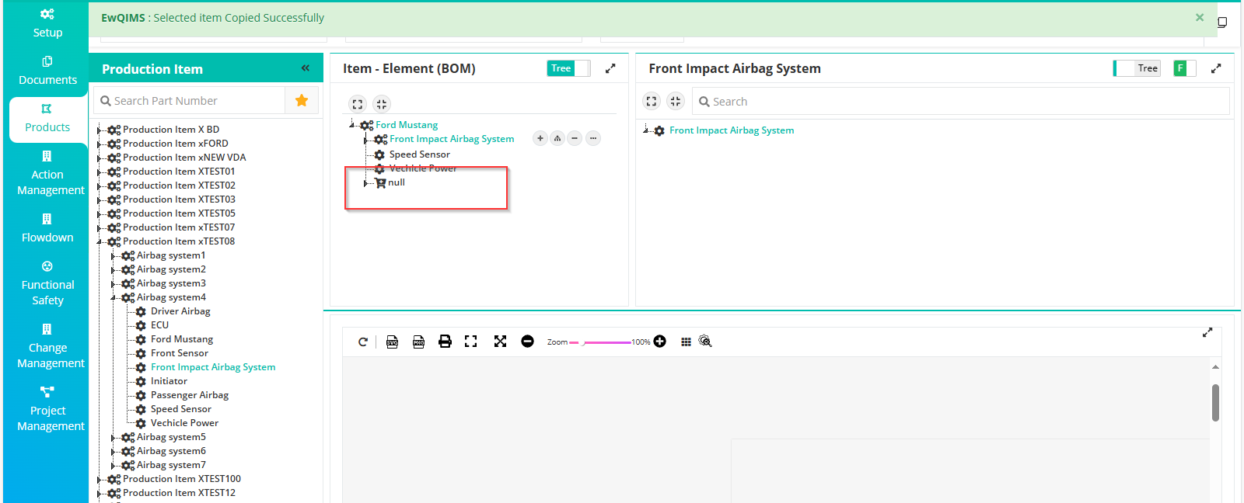Select Ford Mustang in BOM tree
The image size is (1244, 503).
pyautogui.click(x=407, y=125)
